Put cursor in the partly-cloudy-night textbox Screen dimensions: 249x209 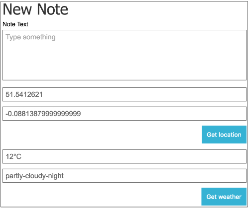(x=124, y=176)
